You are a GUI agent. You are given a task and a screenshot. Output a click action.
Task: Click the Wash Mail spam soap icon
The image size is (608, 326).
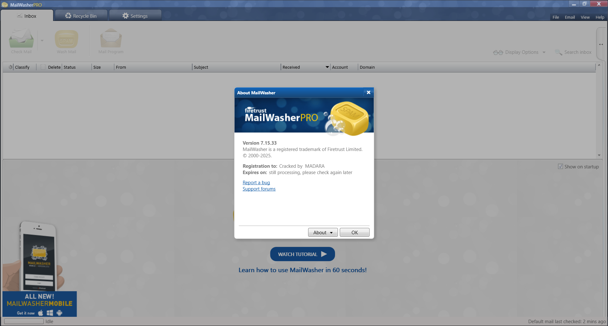click(x=66, y=39)
